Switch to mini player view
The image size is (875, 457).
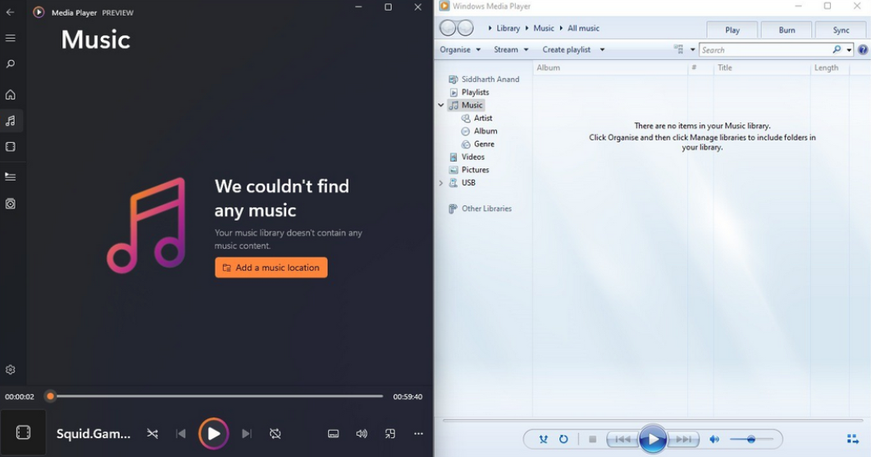pos(390,433)
